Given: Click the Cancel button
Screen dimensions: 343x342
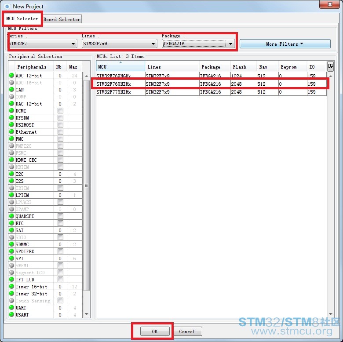Looking at the screenshot, I should (x=187, y=331).
